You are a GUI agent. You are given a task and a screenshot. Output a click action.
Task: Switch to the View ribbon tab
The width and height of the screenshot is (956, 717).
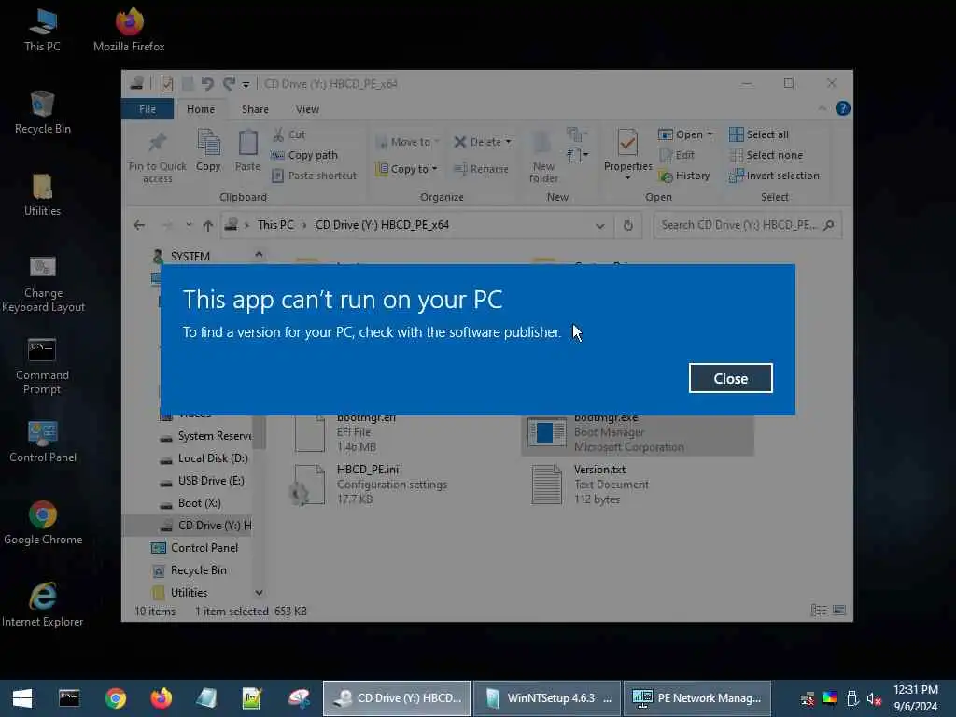pos(307,109)
